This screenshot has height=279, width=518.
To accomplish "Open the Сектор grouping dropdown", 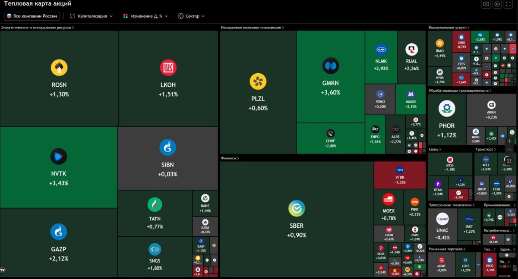I will pos(191,16).
